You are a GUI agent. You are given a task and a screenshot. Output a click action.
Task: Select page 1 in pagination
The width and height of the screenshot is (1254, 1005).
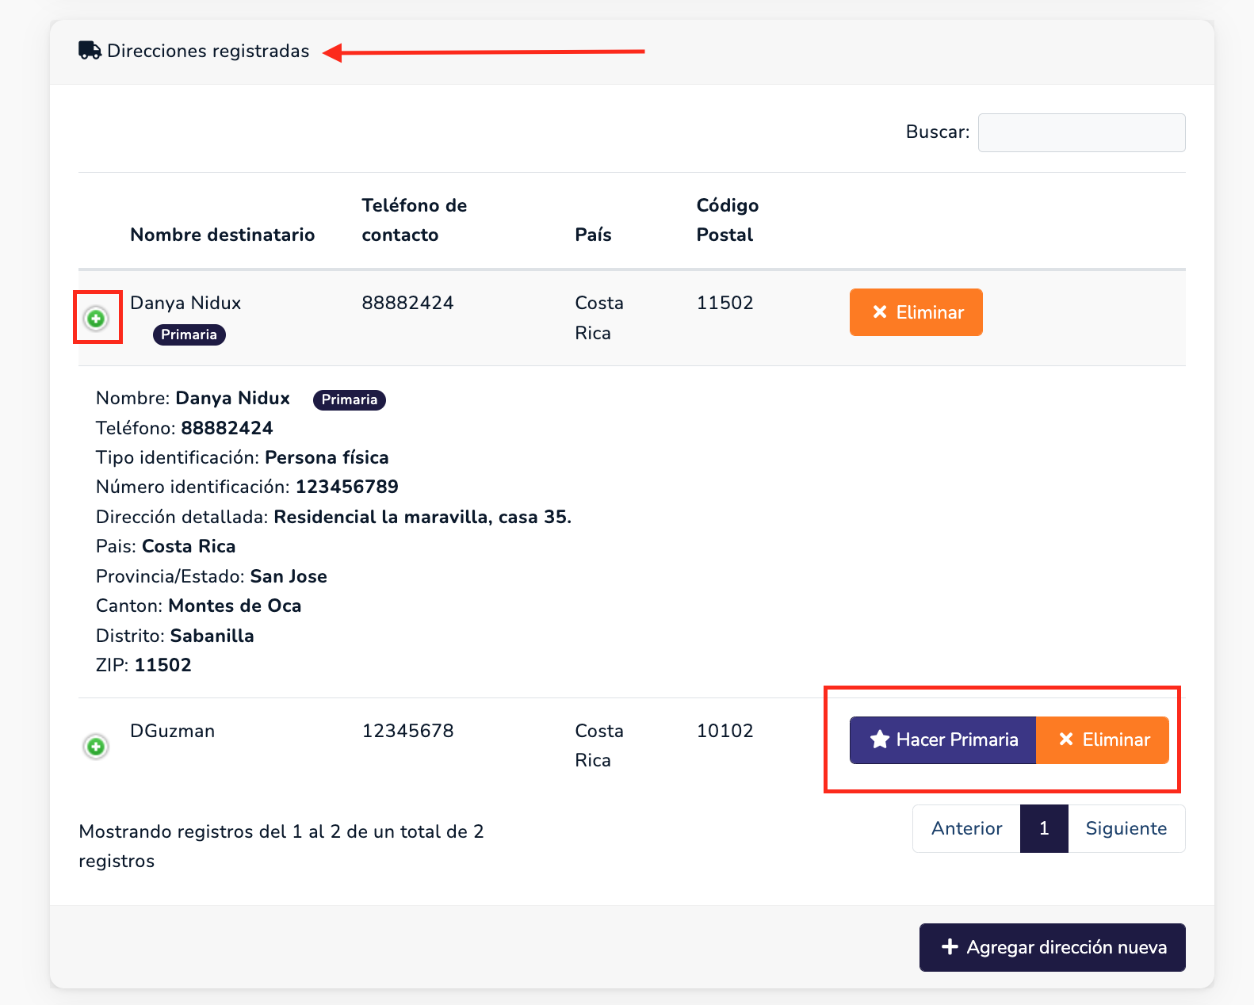[1044, 829]
